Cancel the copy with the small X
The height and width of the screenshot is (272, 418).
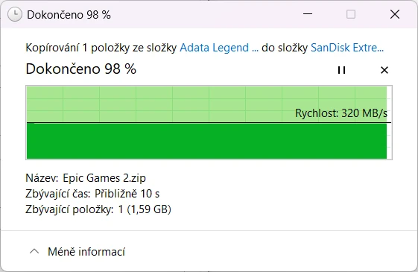(384, 70)
